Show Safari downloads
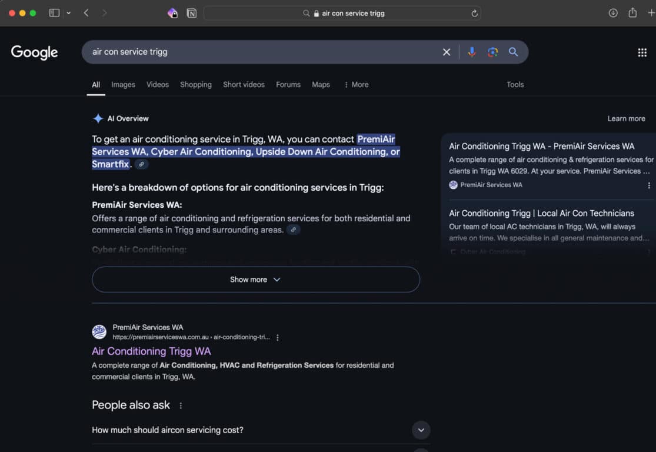 coord(613,13)
